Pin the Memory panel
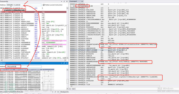The height and width of the screenshot is (94, 179). 64,63
